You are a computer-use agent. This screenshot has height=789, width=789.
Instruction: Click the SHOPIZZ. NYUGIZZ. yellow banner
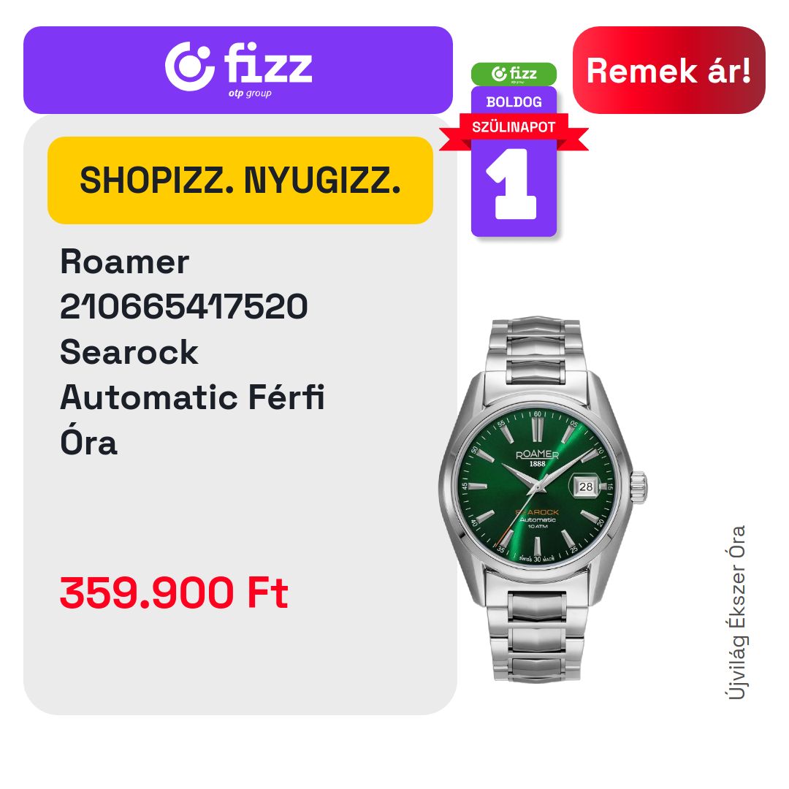click(240, 180)
